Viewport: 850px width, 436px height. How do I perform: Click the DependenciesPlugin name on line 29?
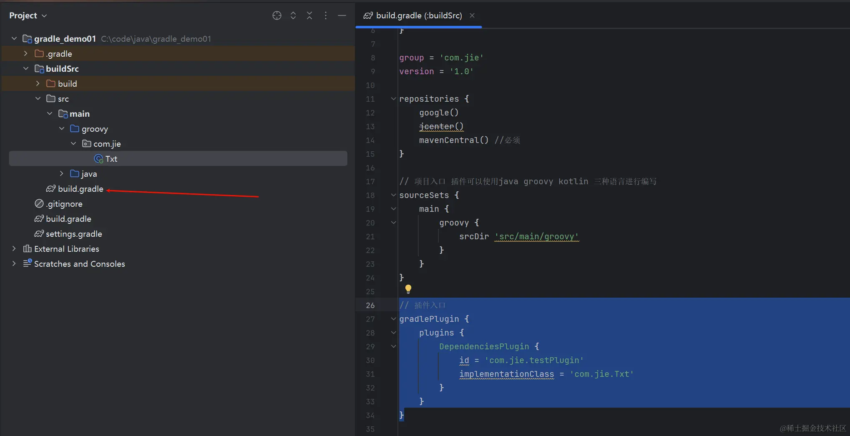(x=484, y=346)
